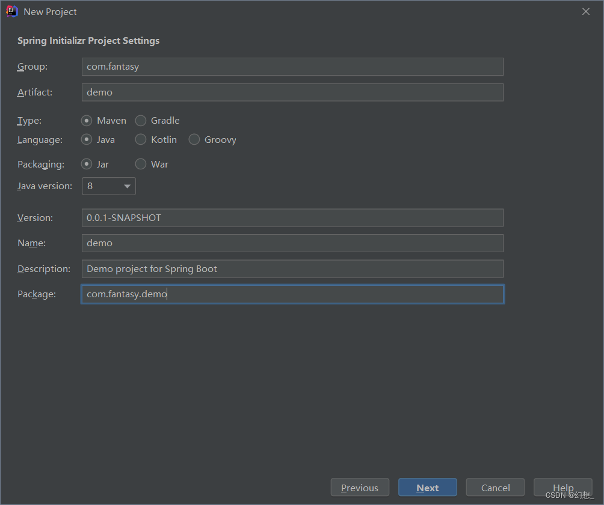
Task: Focus the Artifact input field
Action: click(x=292, y=92)
